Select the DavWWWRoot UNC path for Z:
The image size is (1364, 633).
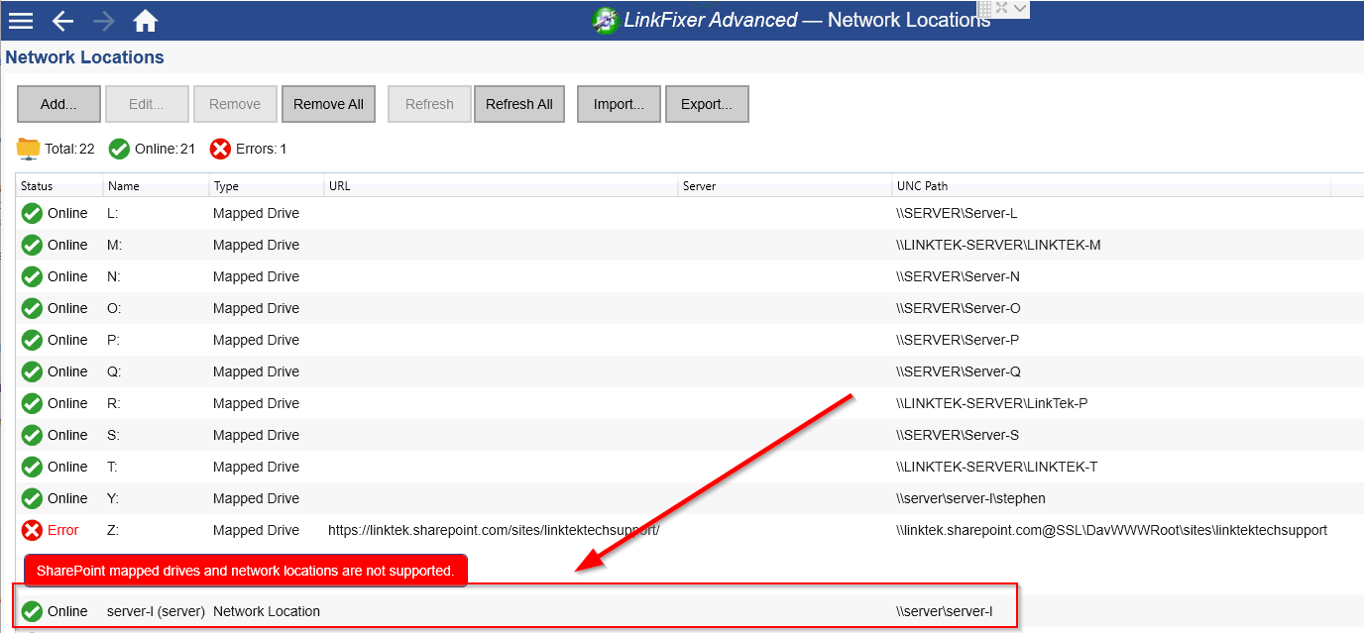pyautogui.click(x=1111, y=530)
